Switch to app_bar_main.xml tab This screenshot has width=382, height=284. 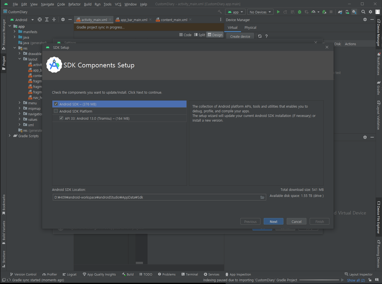tap(134, 20)
